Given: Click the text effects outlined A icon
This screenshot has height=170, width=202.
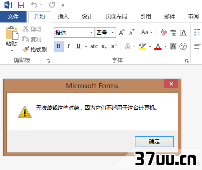Looking at the screenshot, I should point(128,46).
